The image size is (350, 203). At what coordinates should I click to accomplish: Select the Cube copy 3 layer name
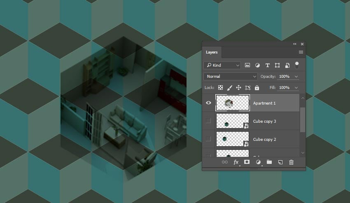click(x=264, y=121)
